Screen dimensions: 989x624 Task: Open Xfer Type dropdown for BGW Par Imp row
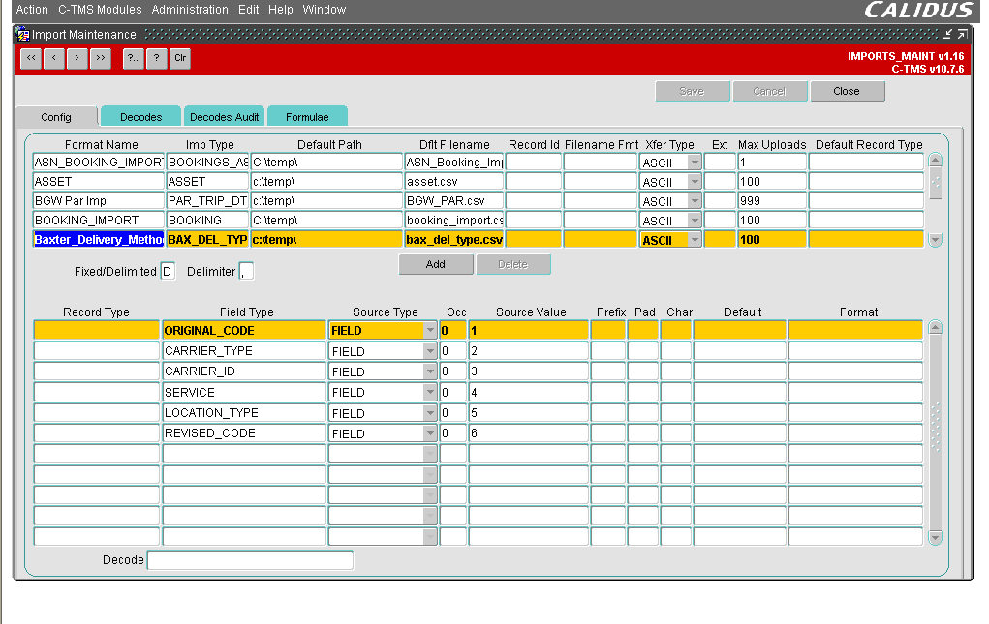pos(695,201)
